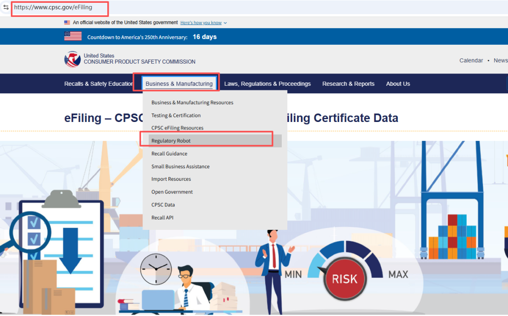Screen dimensions: 508x316
Task: Select Business & Manufacturing Resources from dropdown
Action: pos(192,103)
